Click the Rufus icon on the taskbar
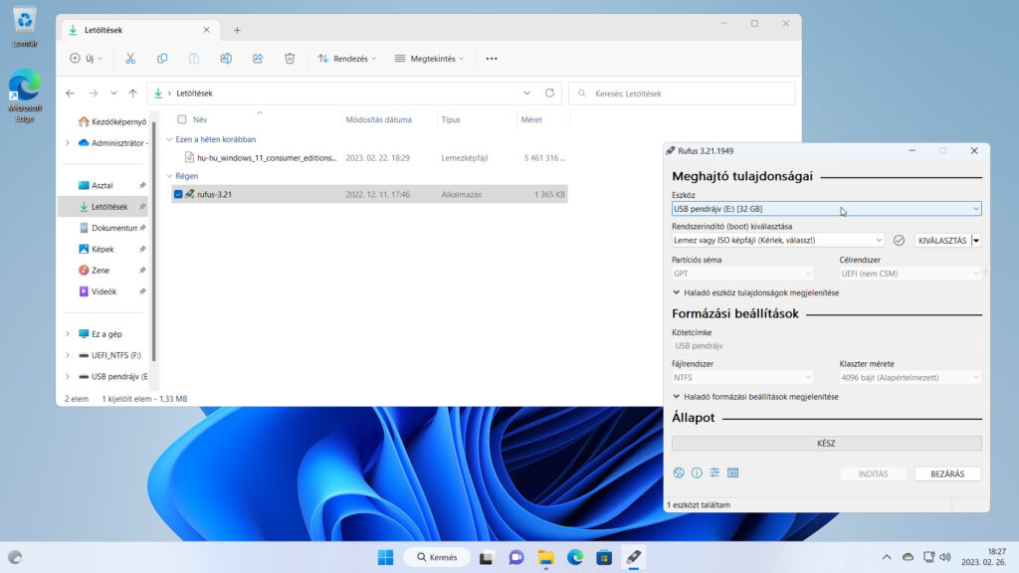This screenshot has width=1019, height=573. (x=634, y=557)
